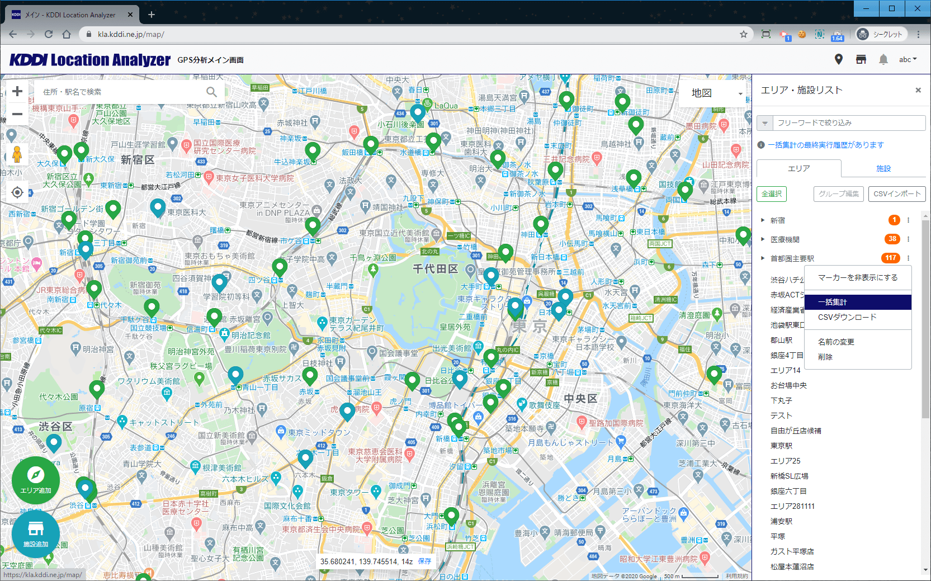
Task: Switch to the エリア tab
Action: 798,168
